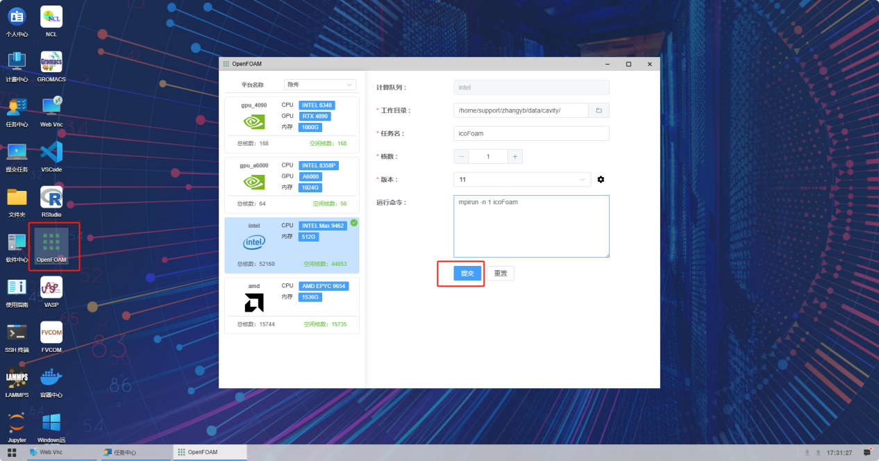Screen dimensions: 879x461
Task: Select the gpu_4090 platform card
Action: pyautogui.click(x=292, y=124)
